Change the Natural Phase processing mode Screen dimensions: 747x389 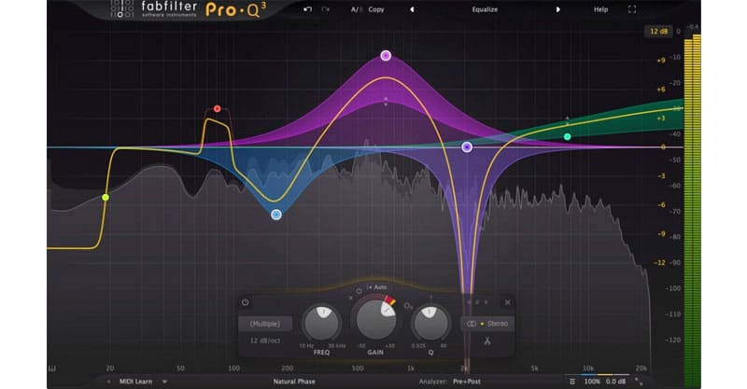point(294,382)
